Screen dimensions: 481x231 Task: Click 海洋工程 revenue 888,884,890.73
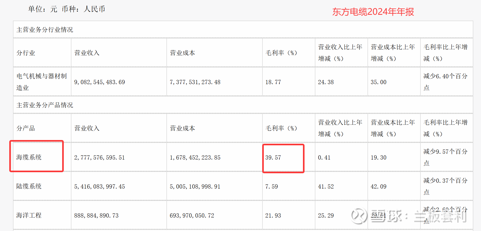[x=96, y=216]
